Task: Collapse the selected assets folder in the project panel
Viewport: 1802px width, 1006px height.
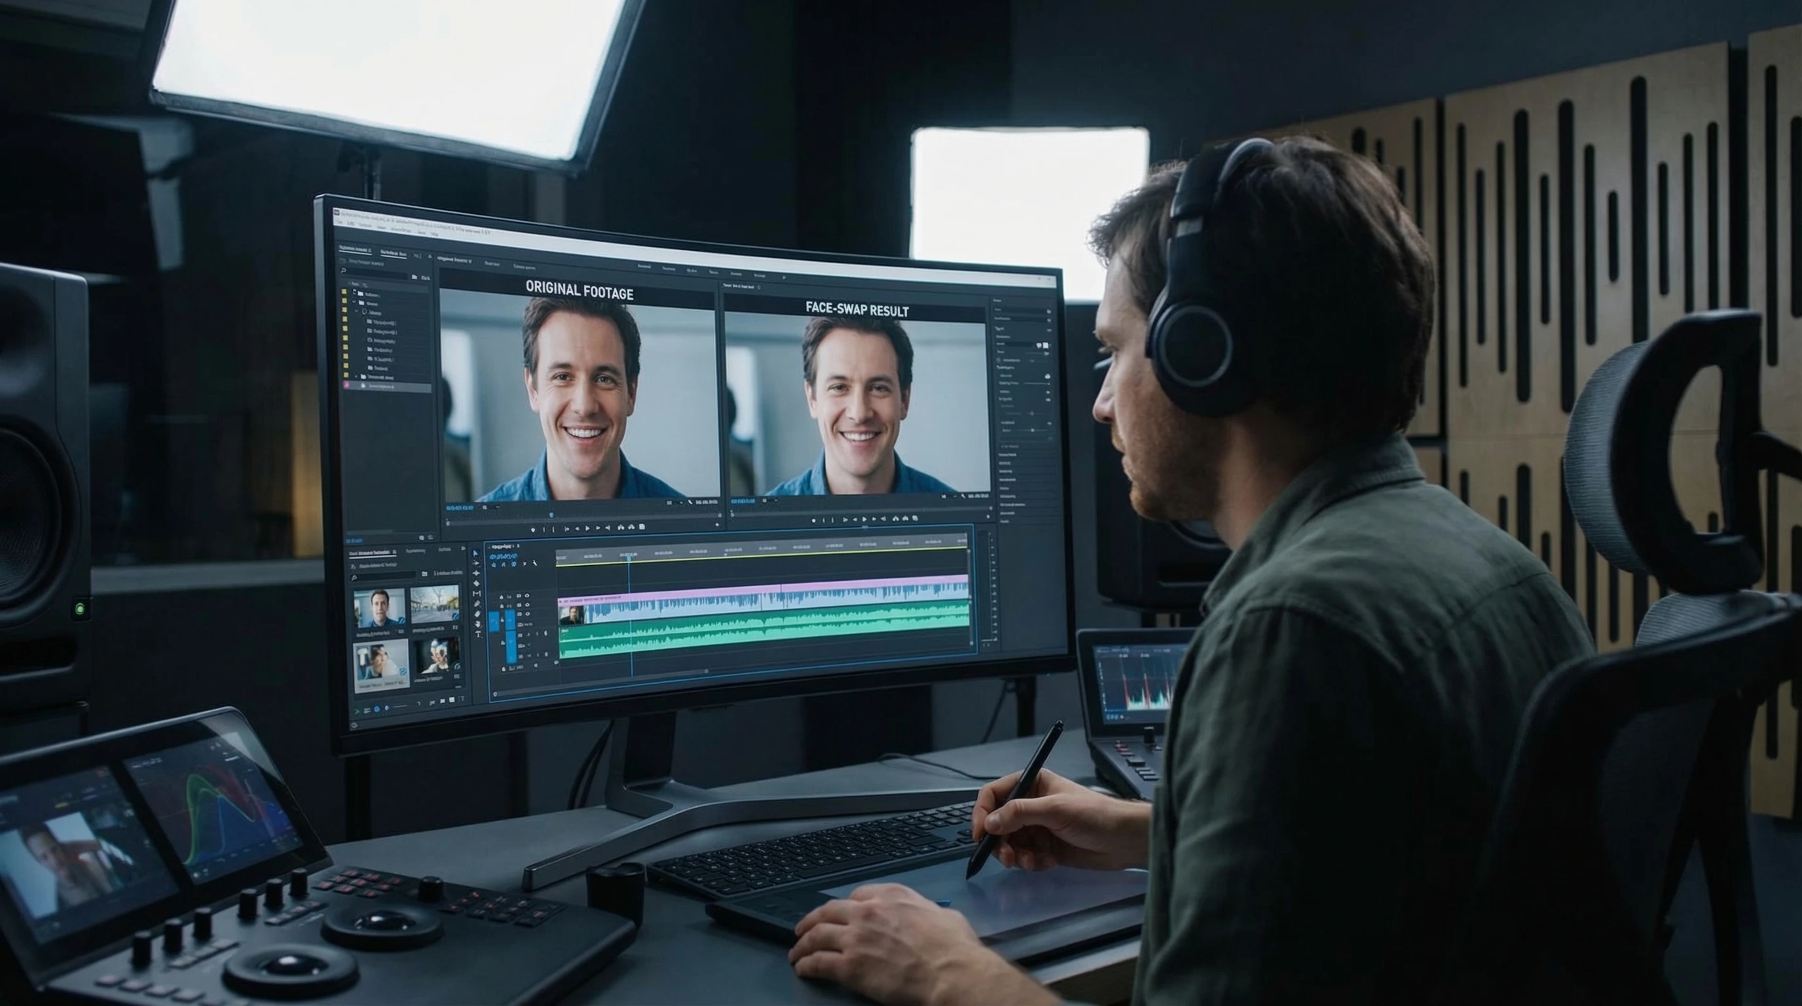Action: point(357,378)
